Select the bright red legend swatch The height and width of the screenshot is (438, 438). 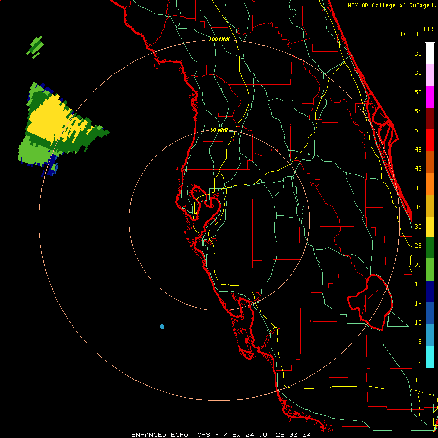point(430,140)
